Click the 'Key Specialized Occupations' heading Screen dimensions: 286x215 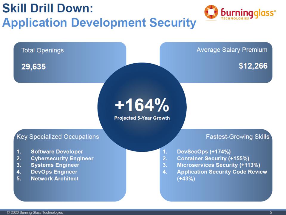tap(58, 137)
